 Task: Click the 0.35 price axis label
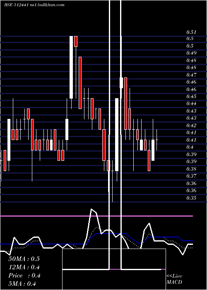[x=191, y=198]
